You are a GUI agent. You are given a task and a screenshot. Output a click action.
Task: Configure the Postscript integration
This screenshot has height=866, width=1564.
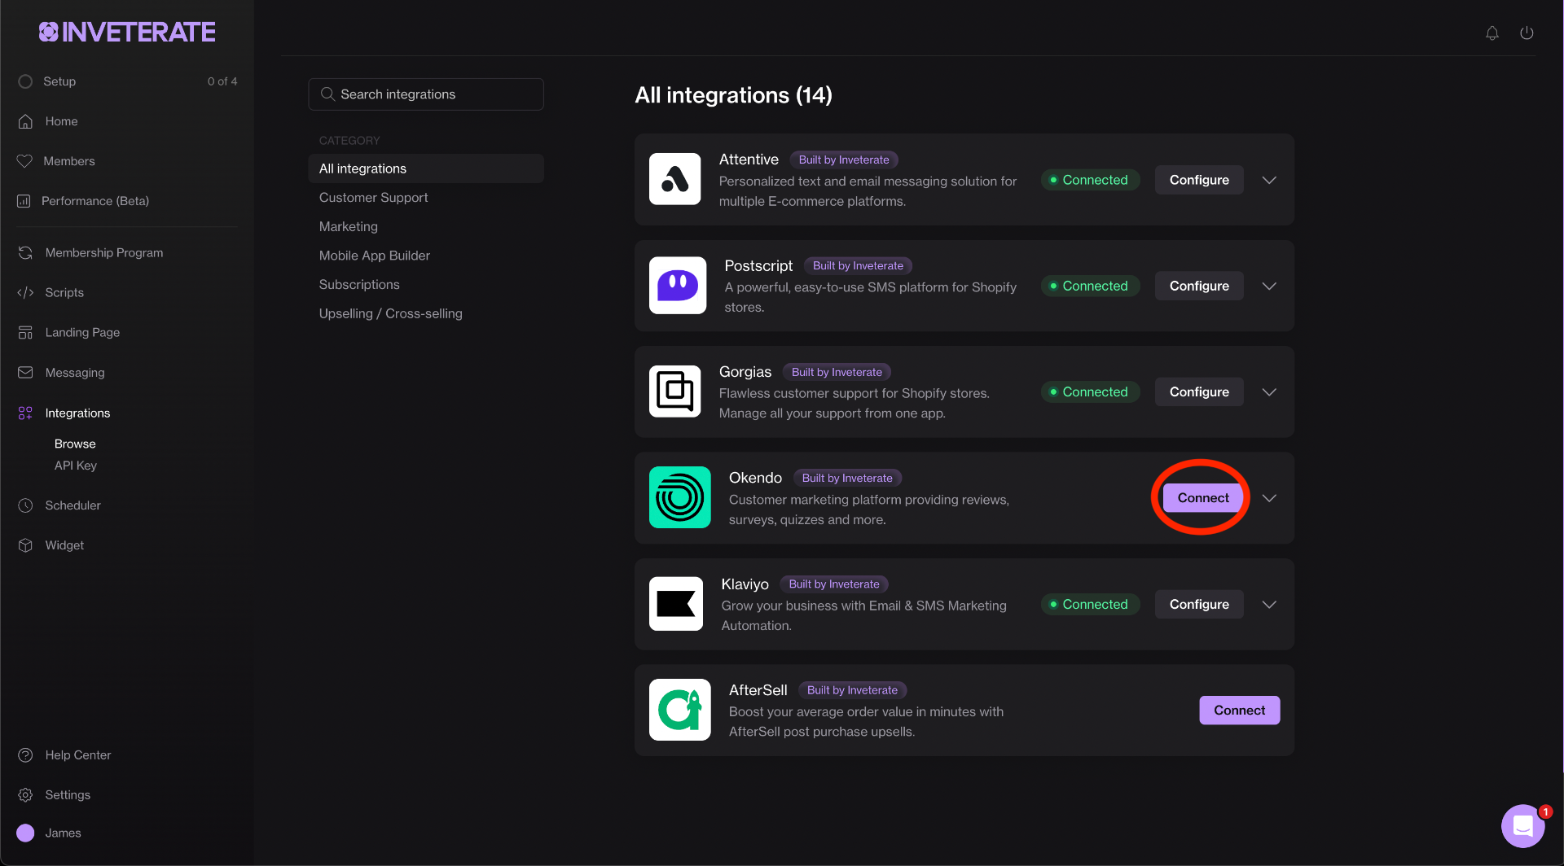coord(1198,286)
